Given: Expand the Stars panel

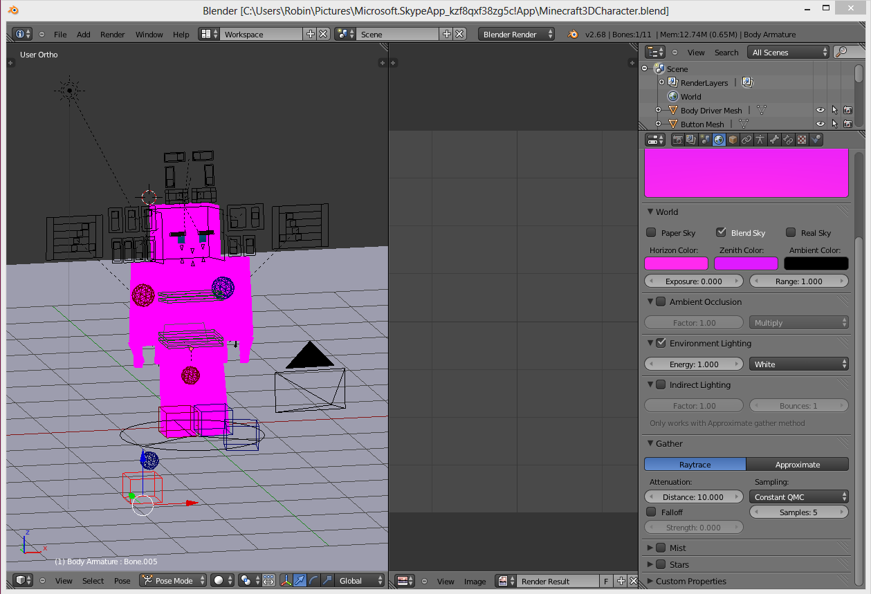Looking at the screenshot, I should click(x=650, y=564).
